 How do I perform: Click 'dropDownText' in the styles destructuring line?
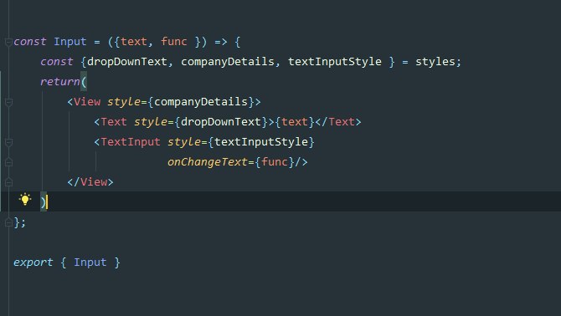pos(127,62)
